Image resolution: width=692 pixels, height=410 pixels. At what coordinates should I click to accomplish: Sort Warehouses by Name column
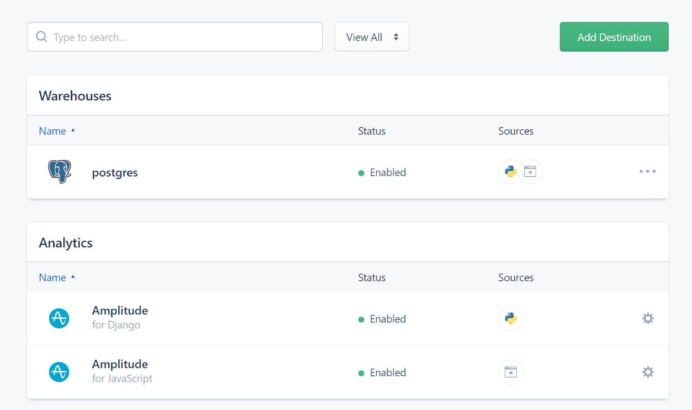[53, 131]
